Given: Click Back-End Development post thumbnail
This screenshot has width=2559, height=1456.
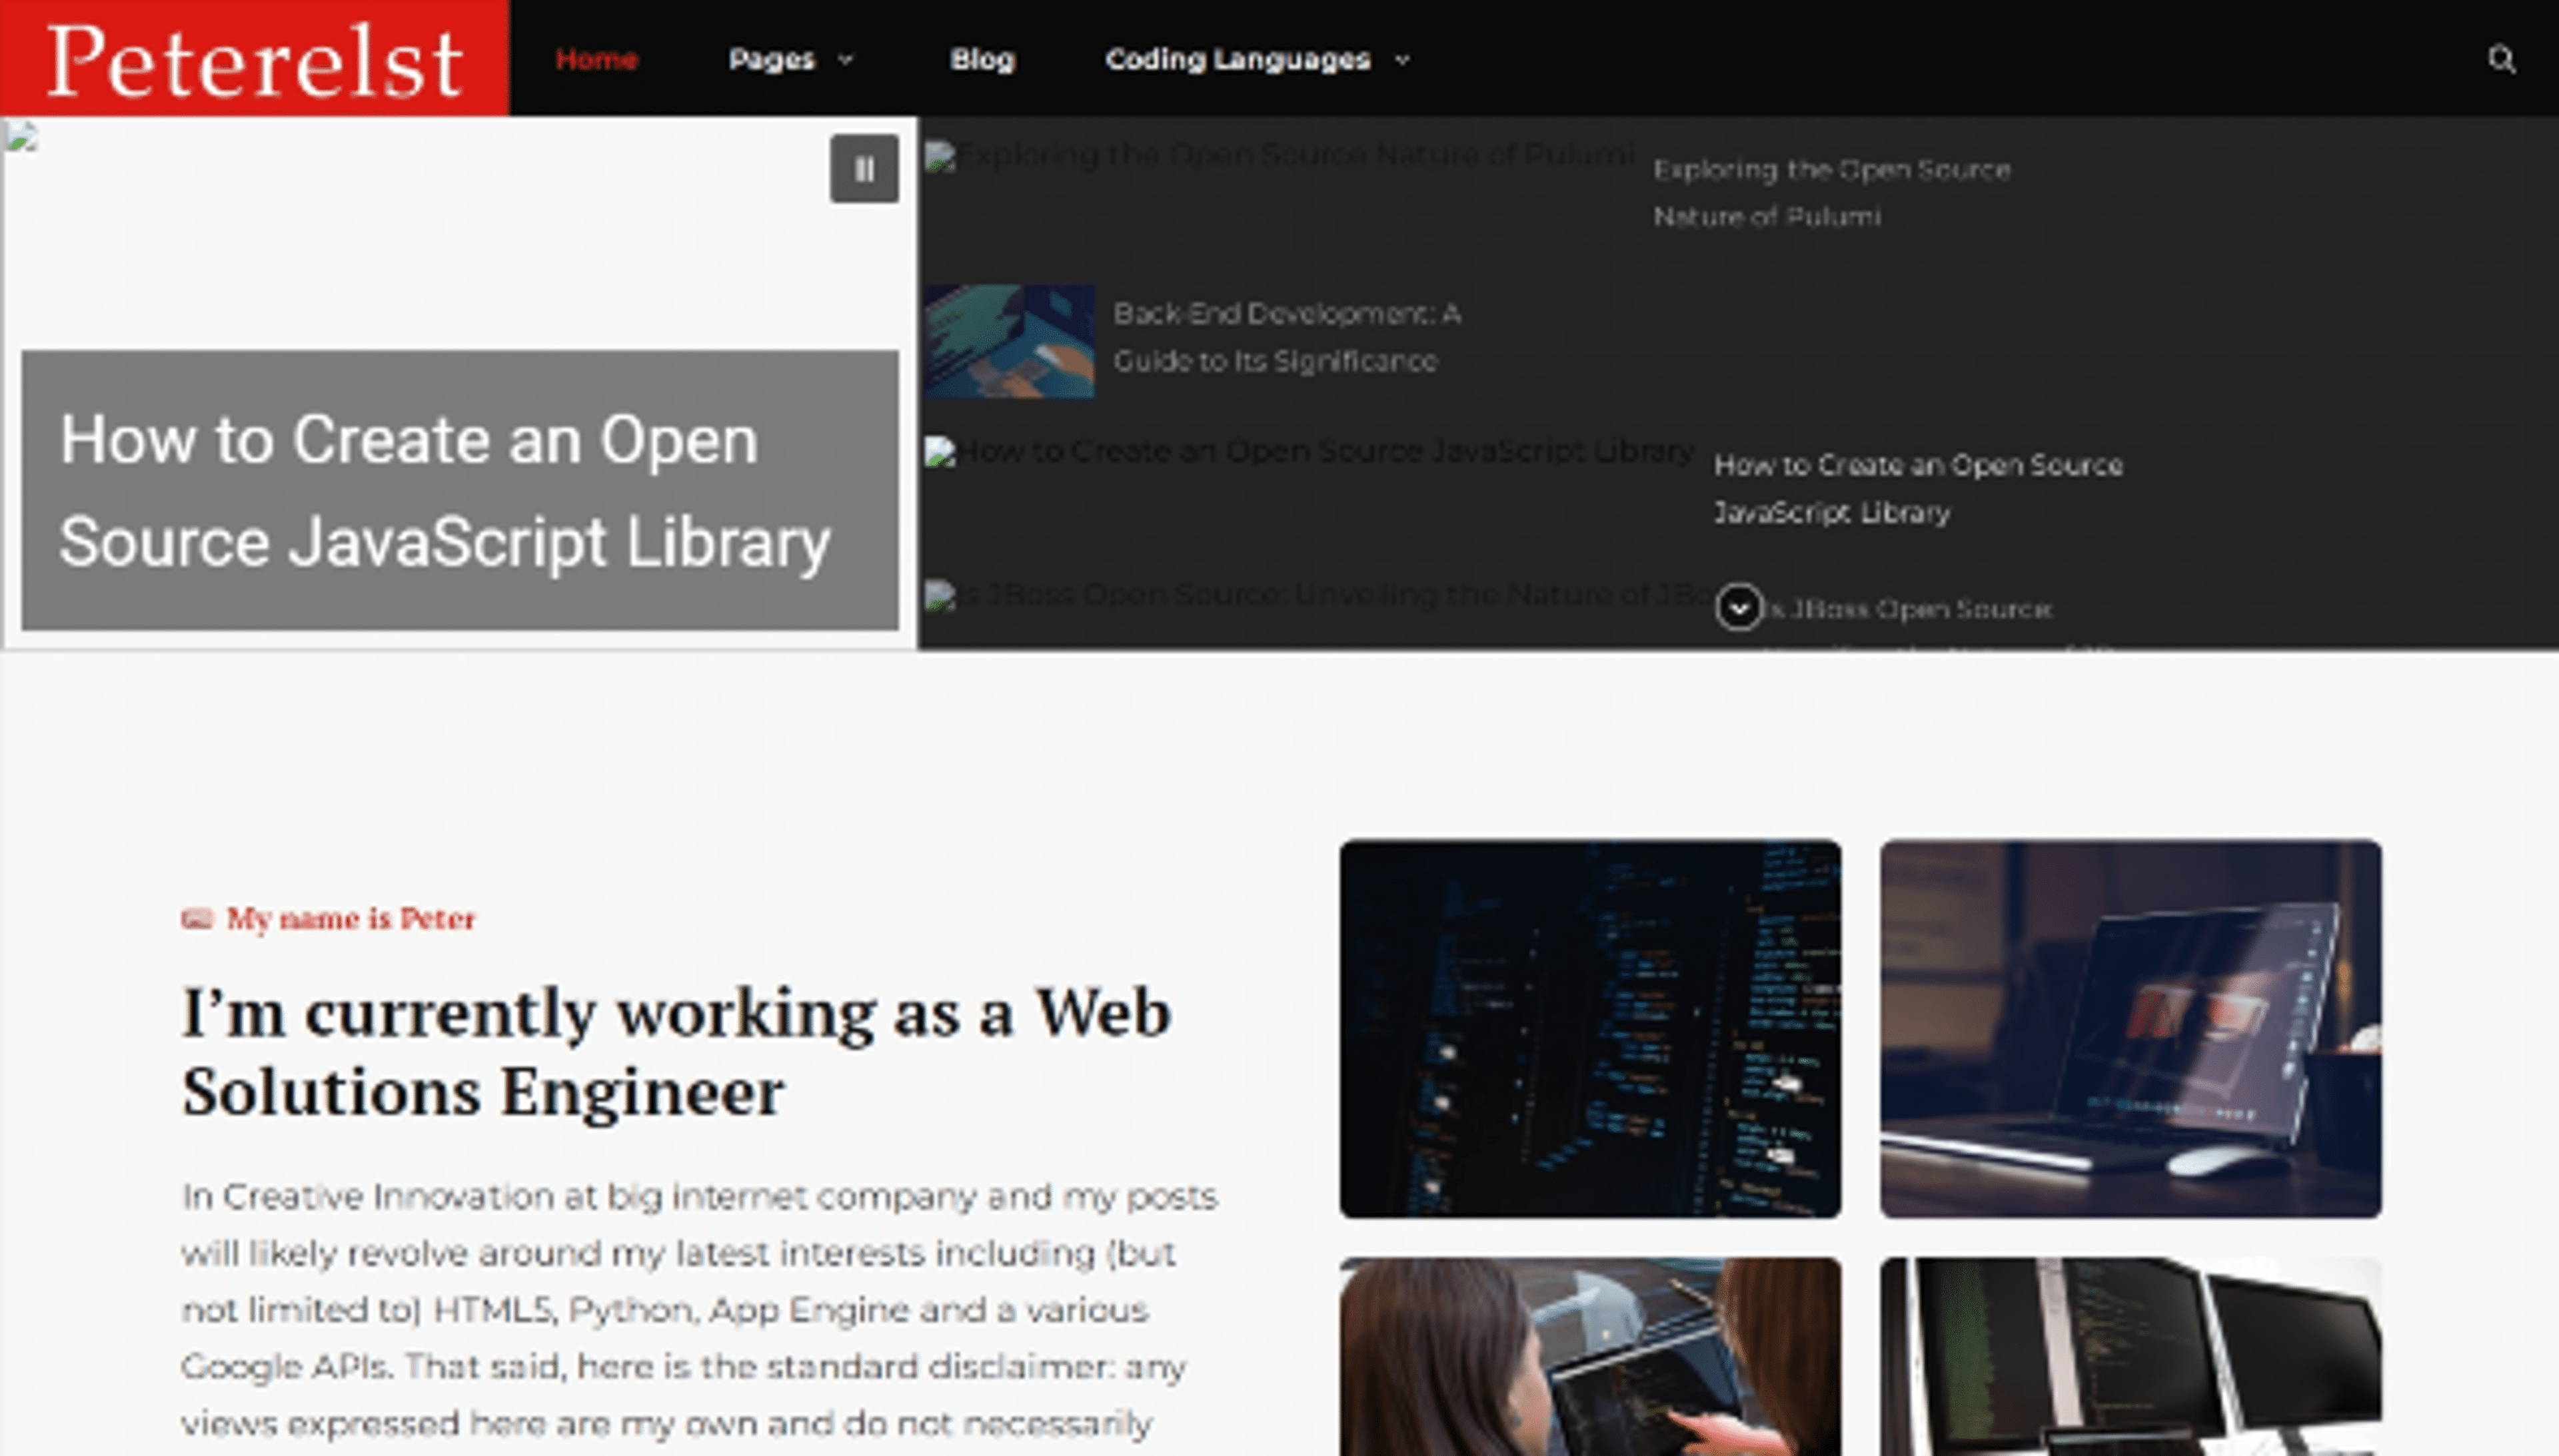Looking at the screenshot, I should [x=1008, y=341].
